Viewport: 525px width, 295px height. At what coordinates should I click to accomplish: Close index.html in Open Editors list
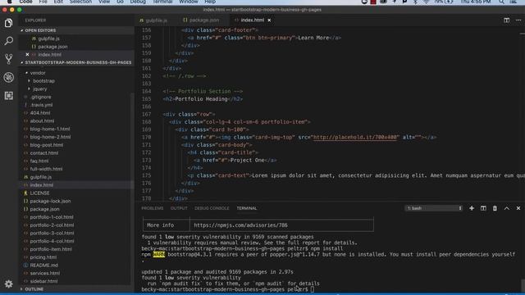tap(27, 55)
